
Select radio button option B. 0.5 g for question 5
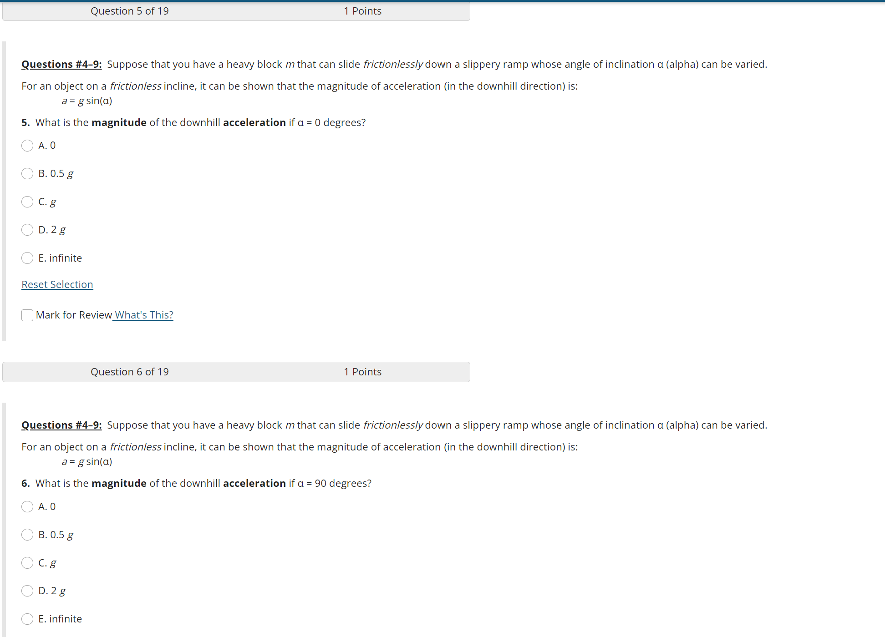click(x=26, y=174)
